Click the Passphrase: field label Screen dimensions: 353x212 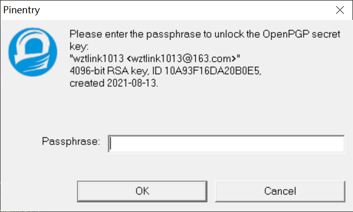click(x=71, y=142)
